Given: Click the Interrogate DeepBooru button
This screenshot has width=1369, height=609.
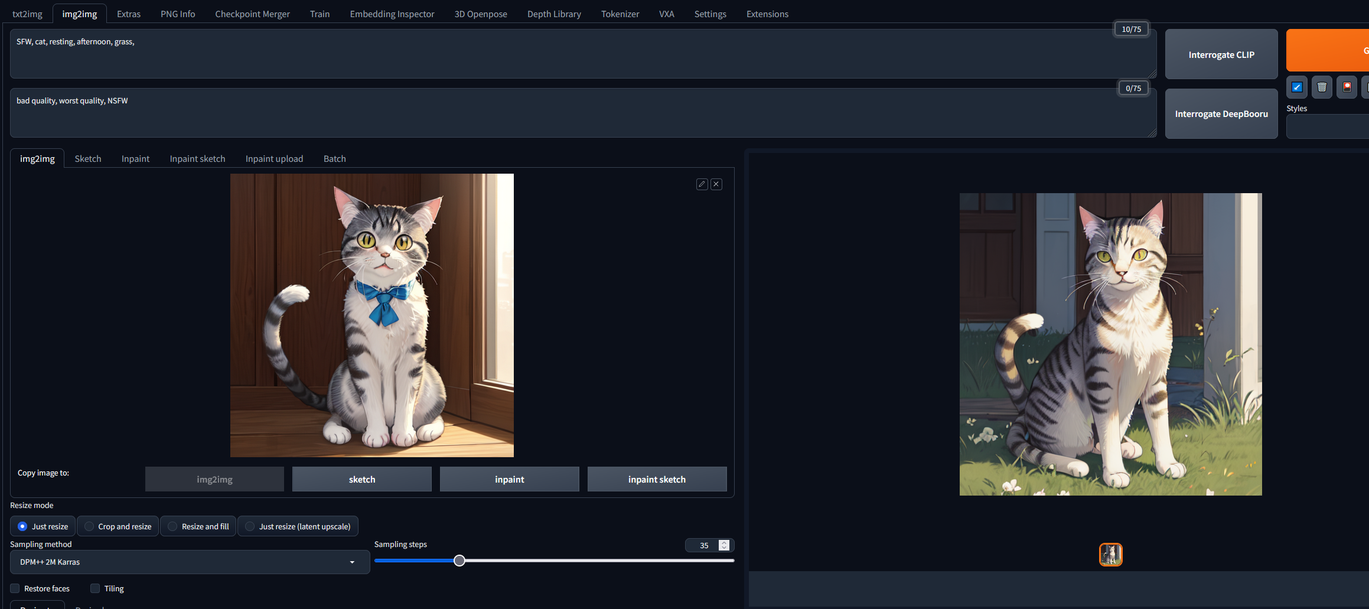Looking at the screenshot, I should (x=1221, y=113).
